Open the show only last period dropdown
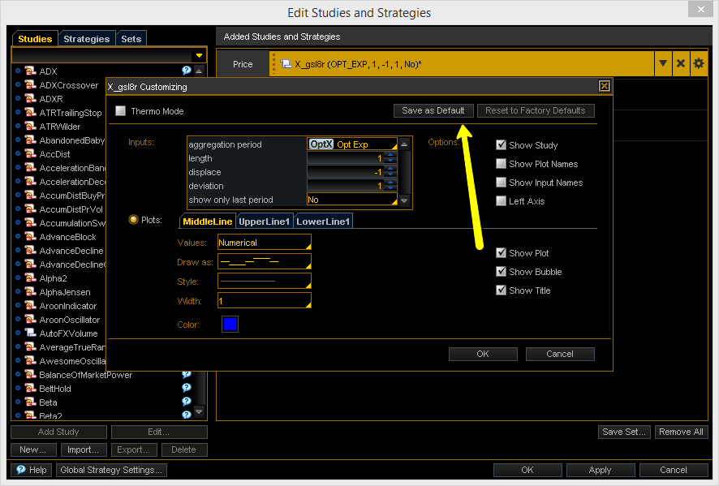Screen dimensions: 719x486 (351, 200)
